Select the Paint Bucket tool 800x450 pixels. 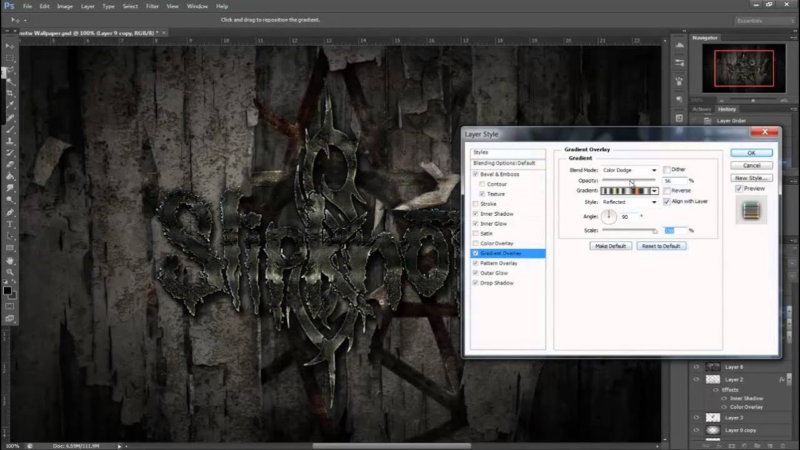[x=10, y=176]
